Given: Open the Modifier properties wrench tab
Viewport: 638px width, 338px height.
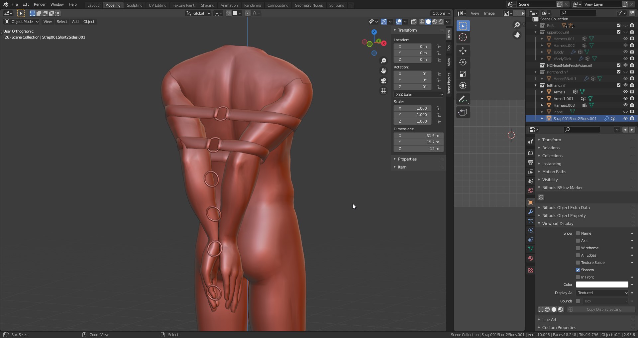Looking at the screenshot, I should click(x=531, y=212).
